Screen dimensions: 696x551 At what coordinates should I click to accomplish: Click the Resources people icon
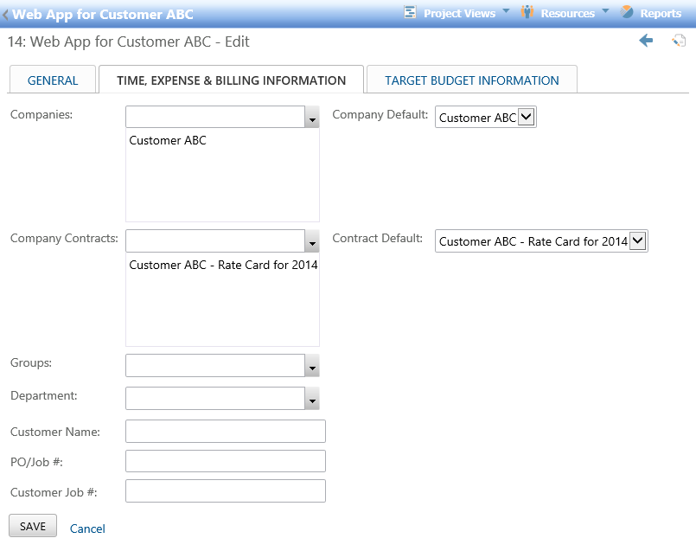click(x=526, y=12)
